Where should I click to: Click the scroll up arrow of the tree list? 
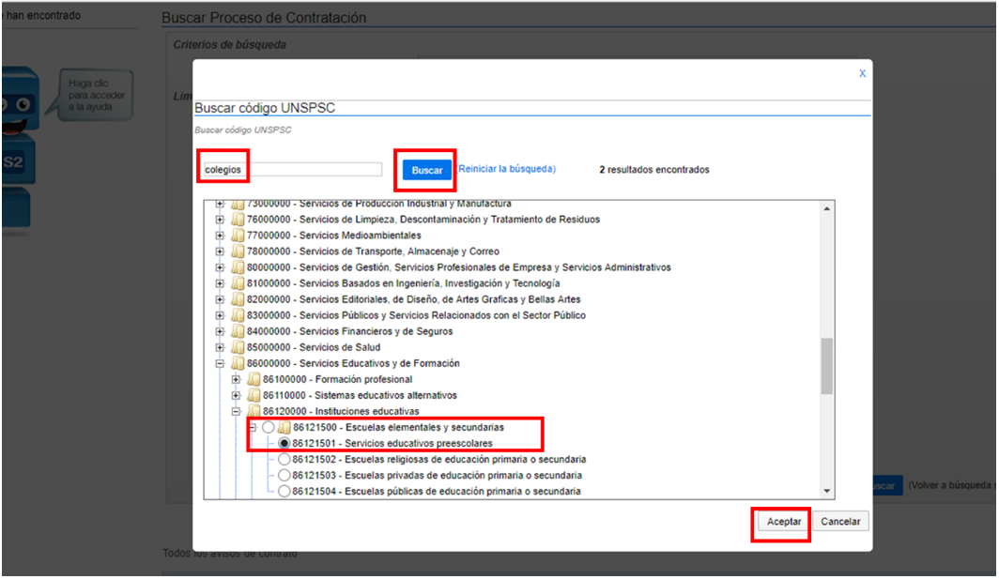[827, 209]
